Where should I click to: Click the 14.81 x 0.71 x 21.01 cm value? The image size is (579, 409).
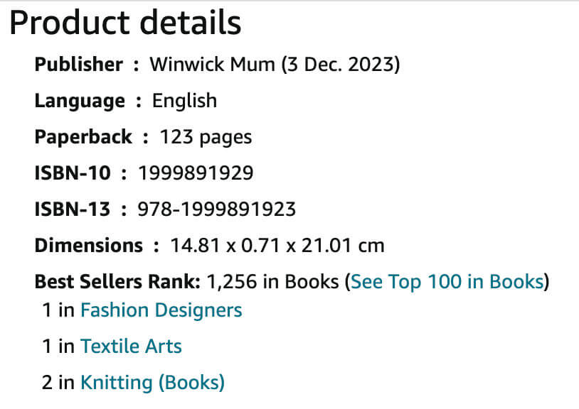coord(277,246)
